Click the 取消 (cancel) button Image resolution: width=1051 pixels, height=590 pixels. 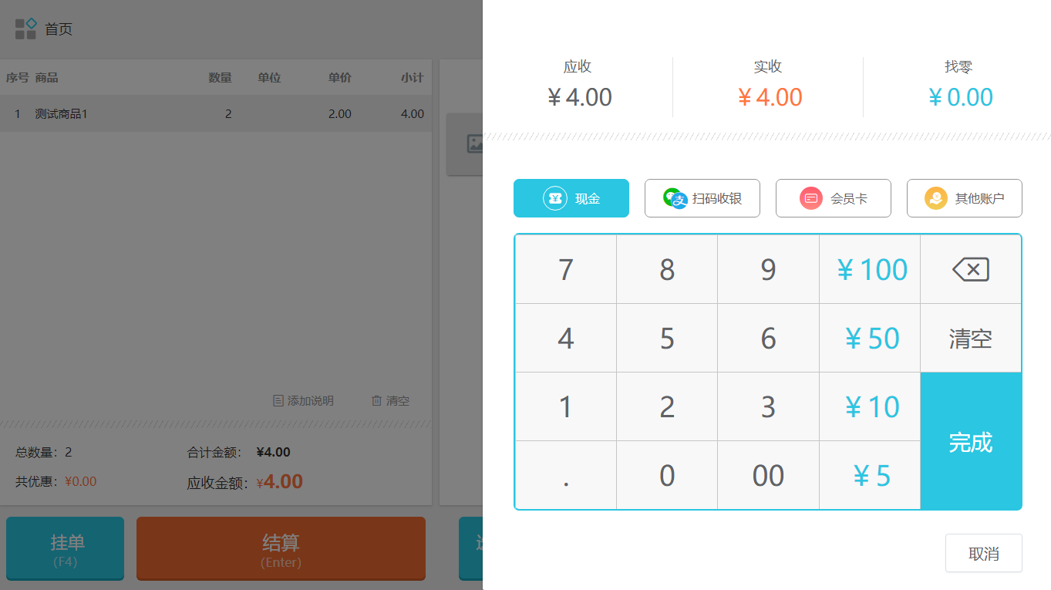click(x=983, y=554)
